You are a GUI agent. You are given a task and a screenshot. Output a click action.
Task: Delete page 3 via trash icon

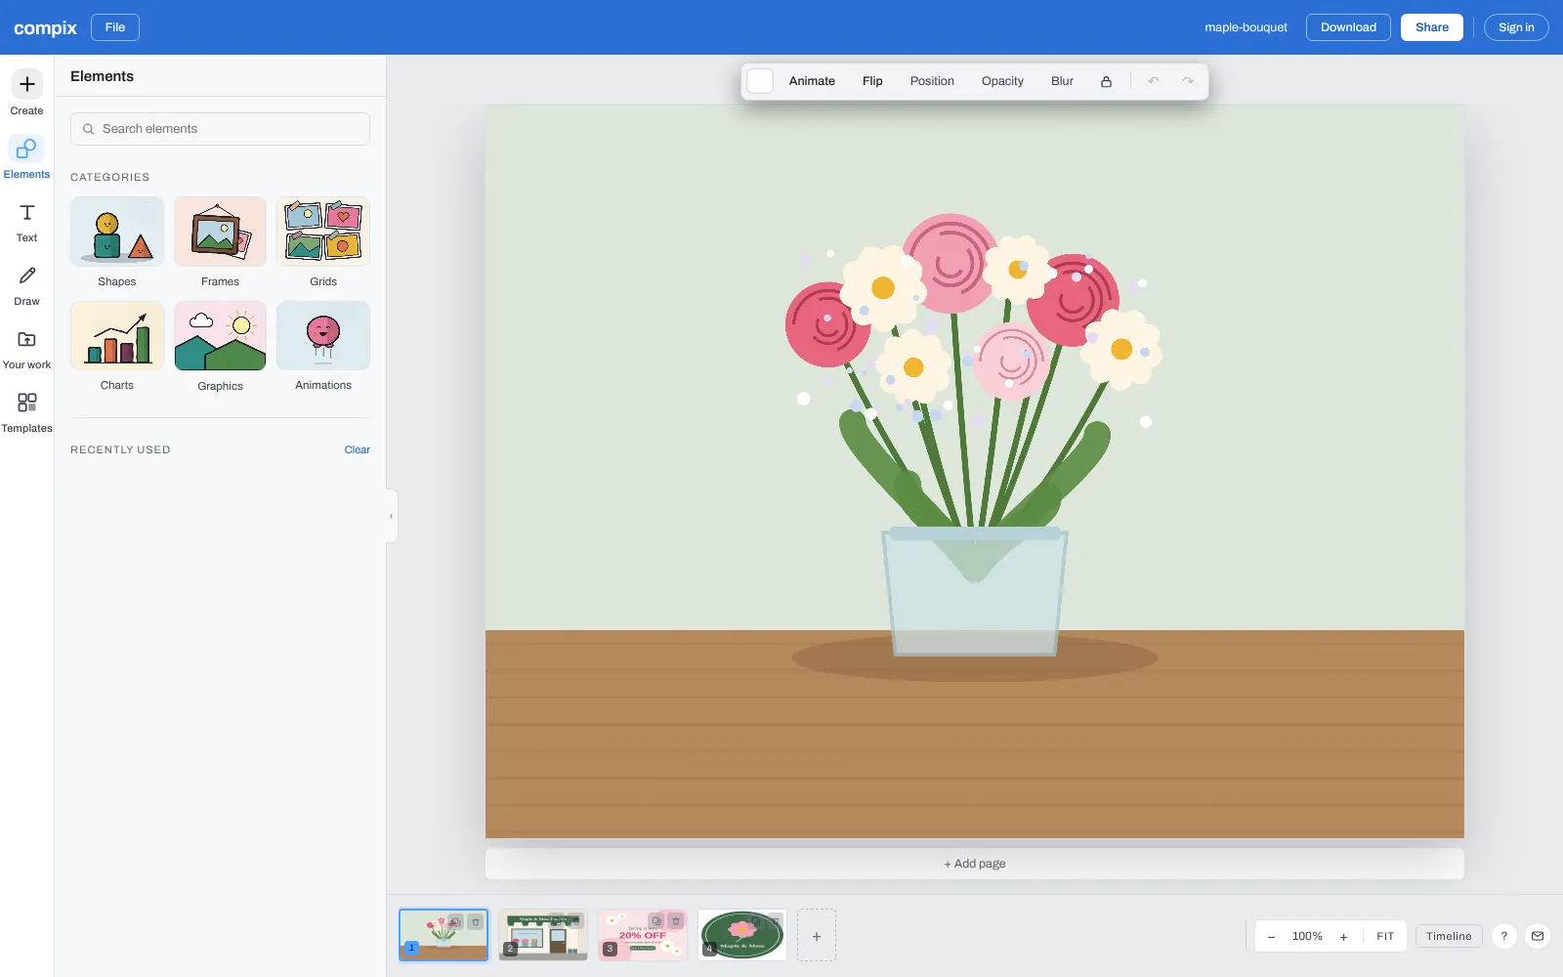pos(675,921)
